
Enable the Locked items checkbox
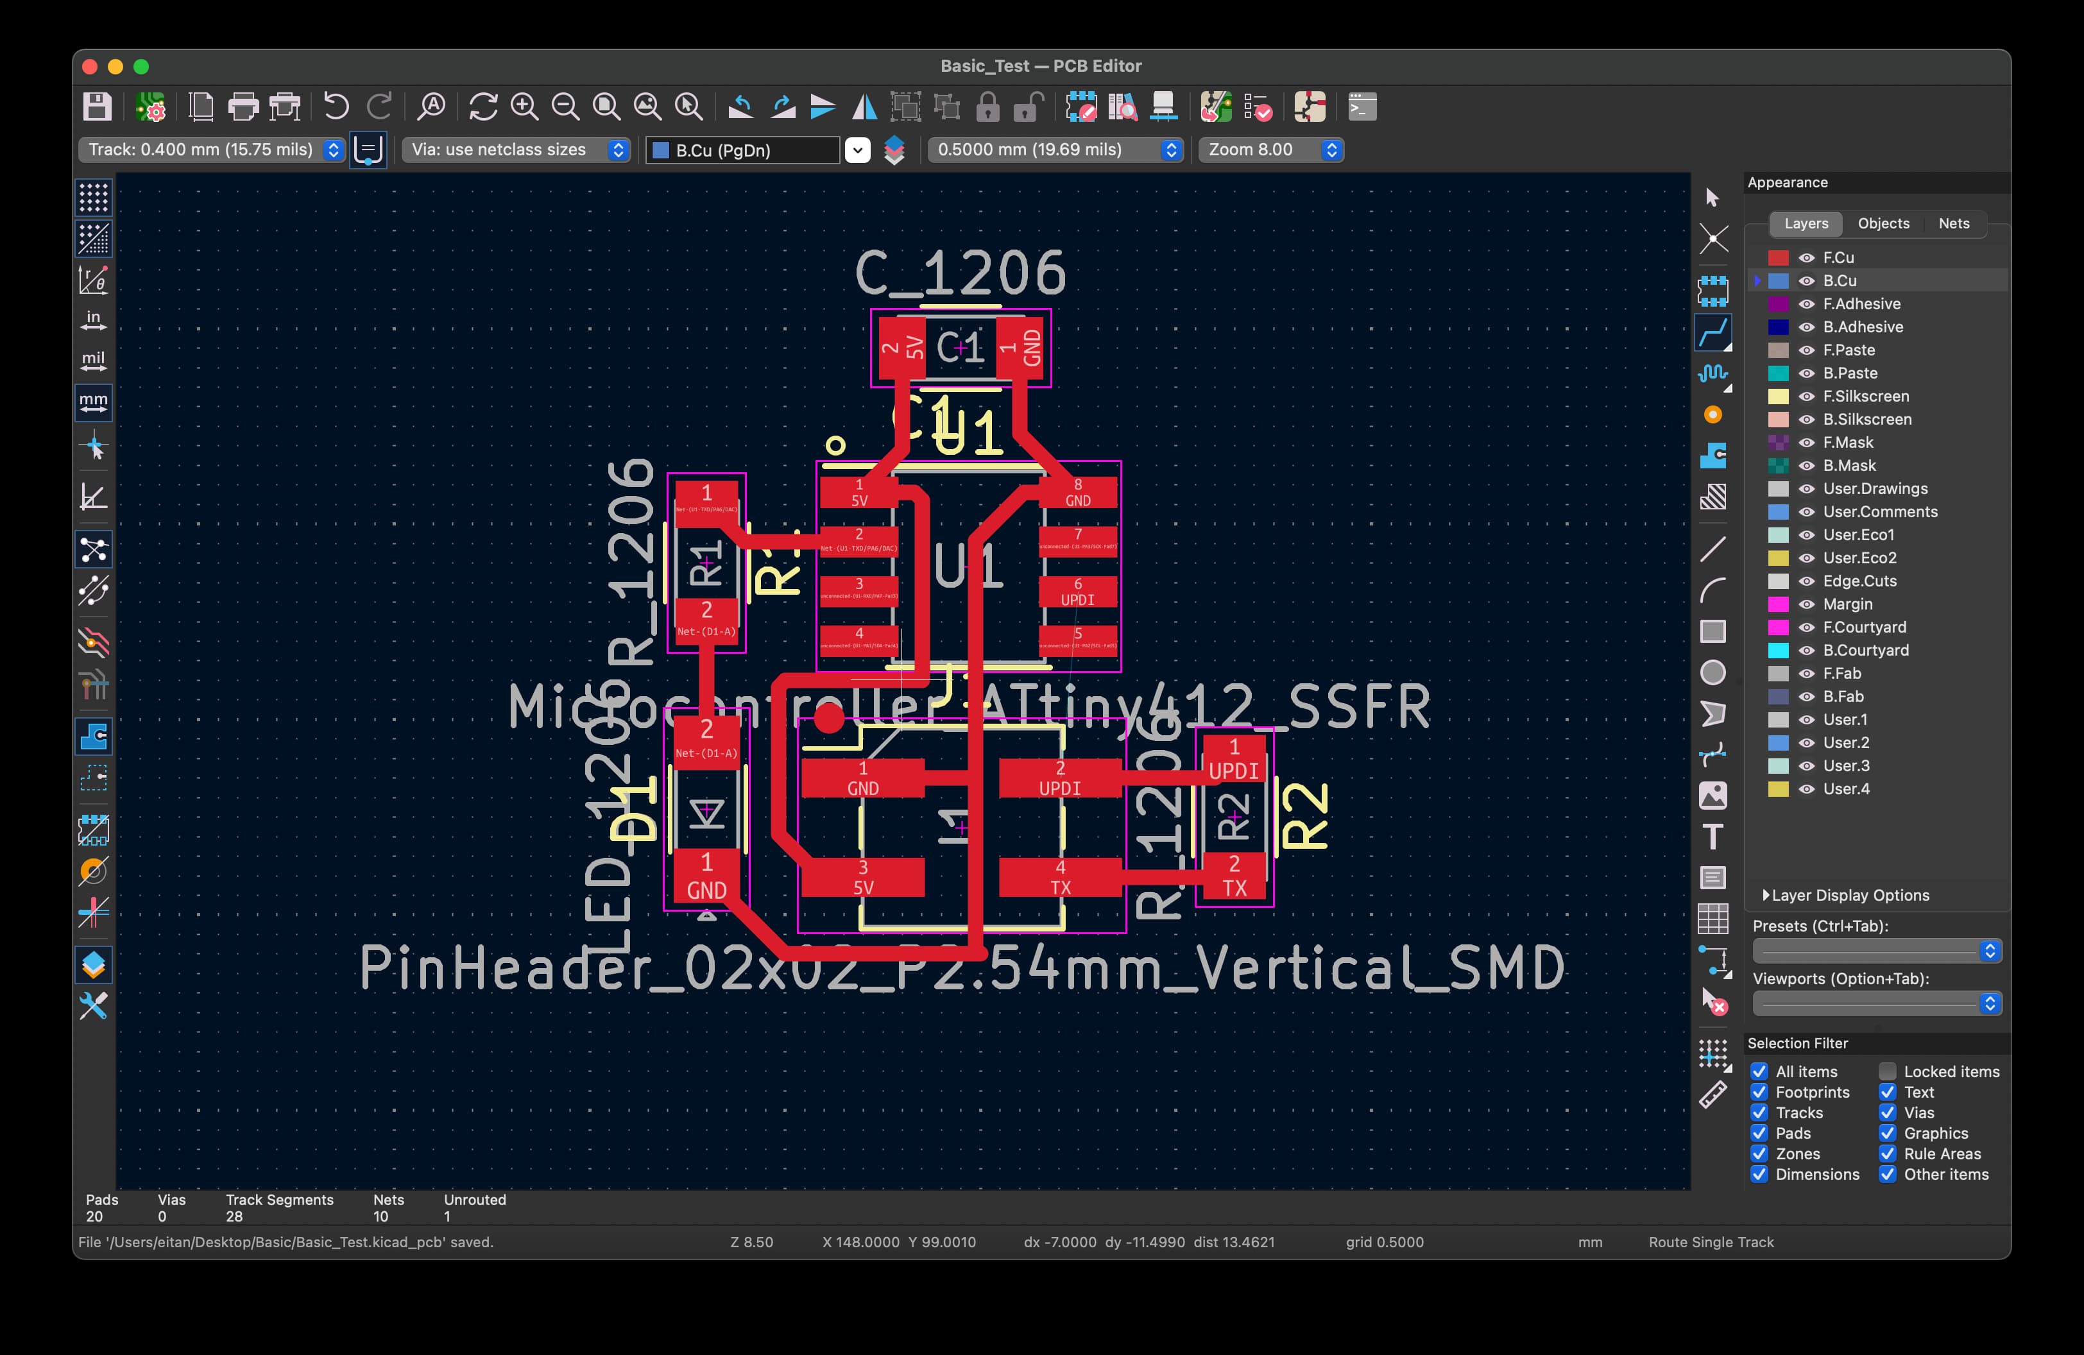tap(1887, 1071)
